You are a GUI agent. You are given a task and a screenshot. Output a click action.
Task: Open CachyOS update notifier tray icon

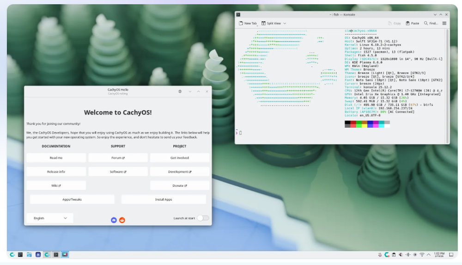(x=387, y=255)
